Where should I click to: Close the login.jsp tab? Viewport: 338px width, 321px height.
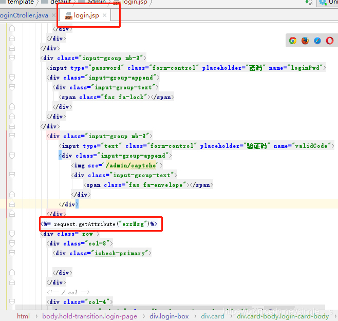tap(105, 15)
